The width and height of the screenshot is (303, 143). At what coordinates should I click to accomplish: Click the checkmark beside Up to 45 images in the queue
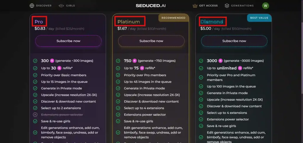tap(118, 82)
